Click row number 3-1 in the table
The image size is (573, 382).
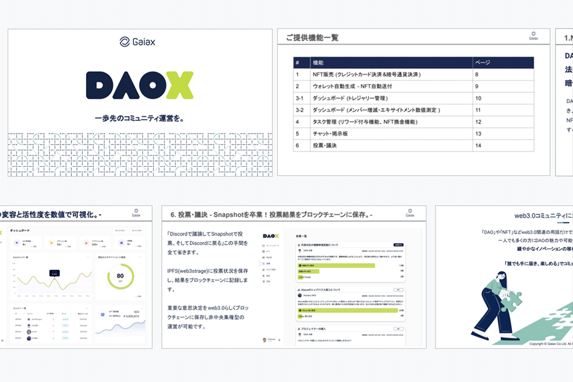coord(299,98)
